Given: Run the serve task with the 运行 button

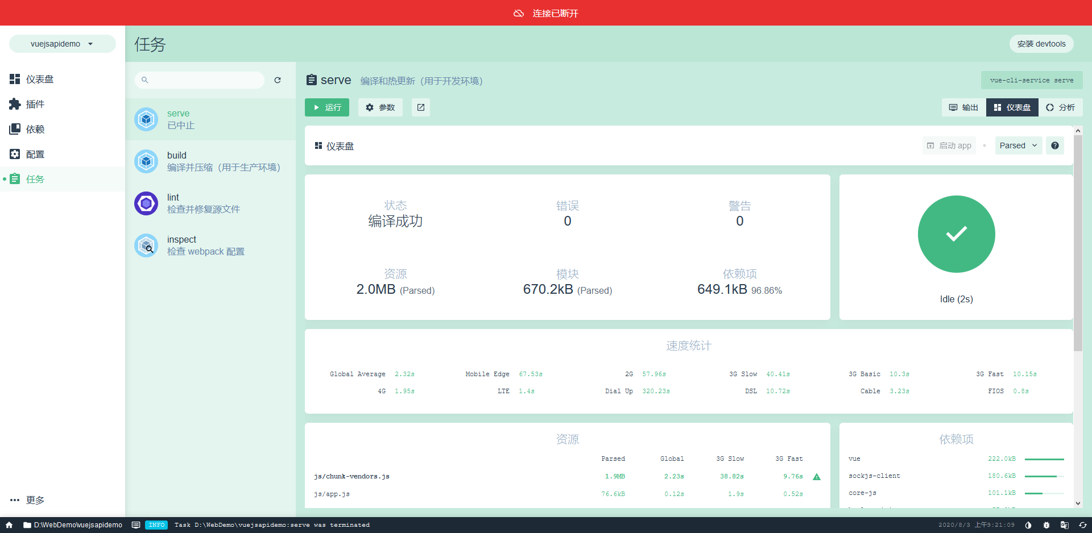Looking at the screenshot, I should coord(327,107).
